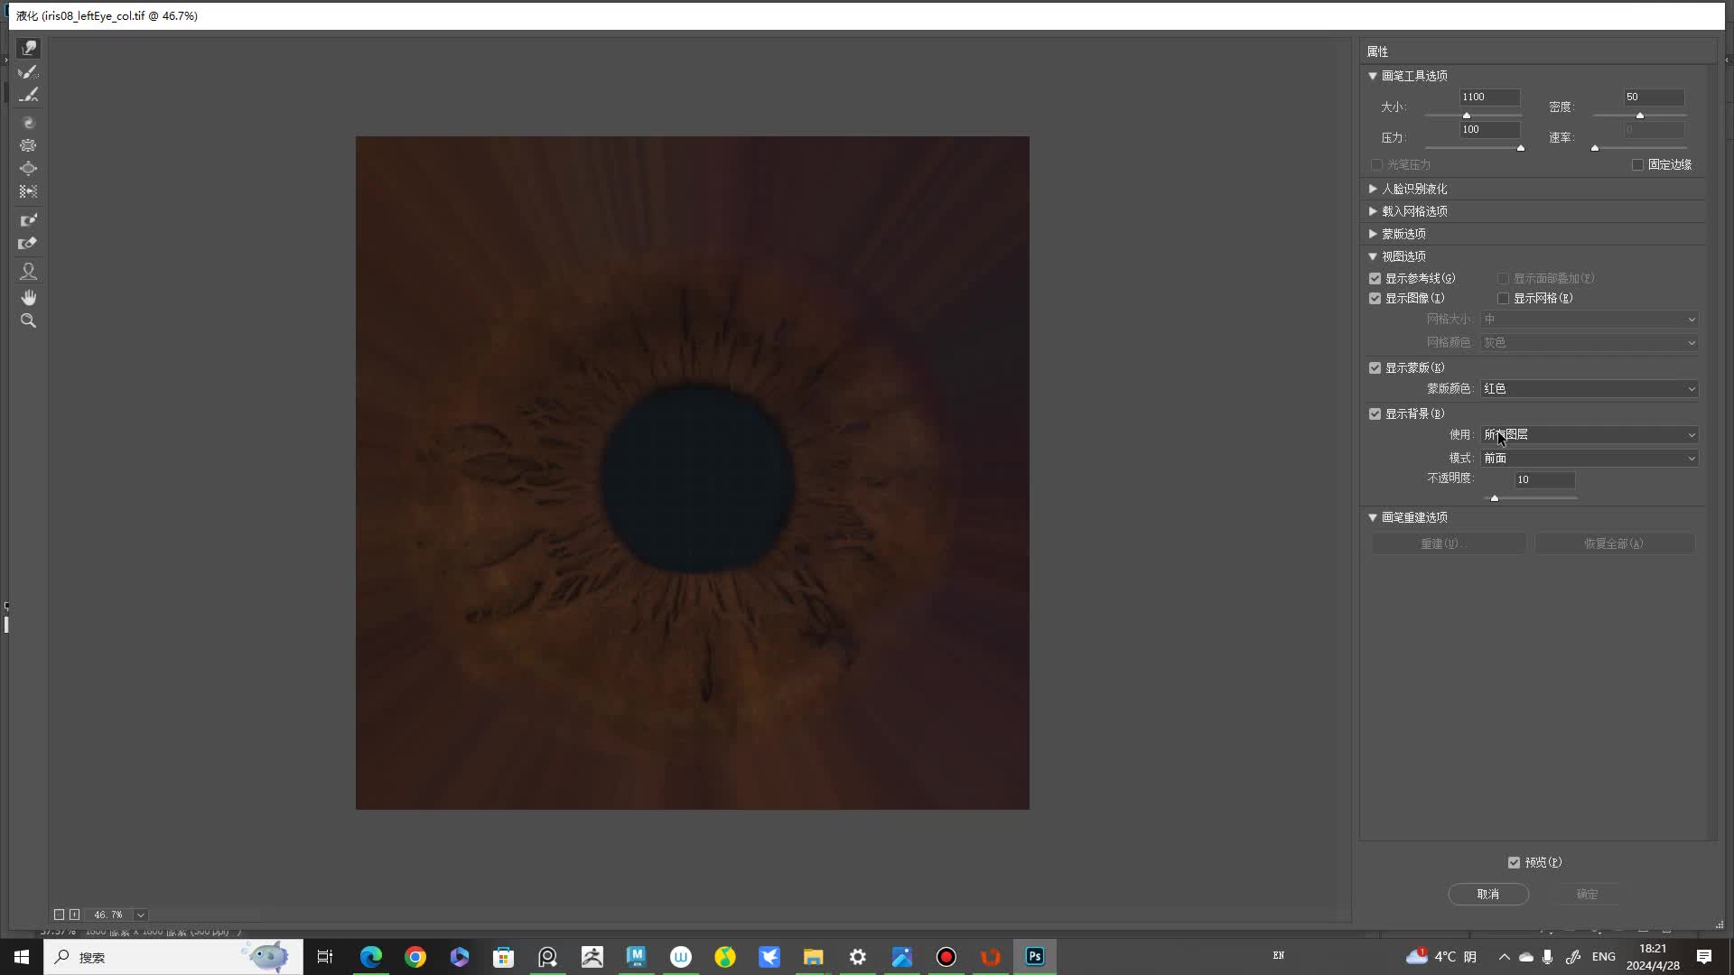
Task: Open Microsoft Edge from taskbar
Action: tap(371, 957)
